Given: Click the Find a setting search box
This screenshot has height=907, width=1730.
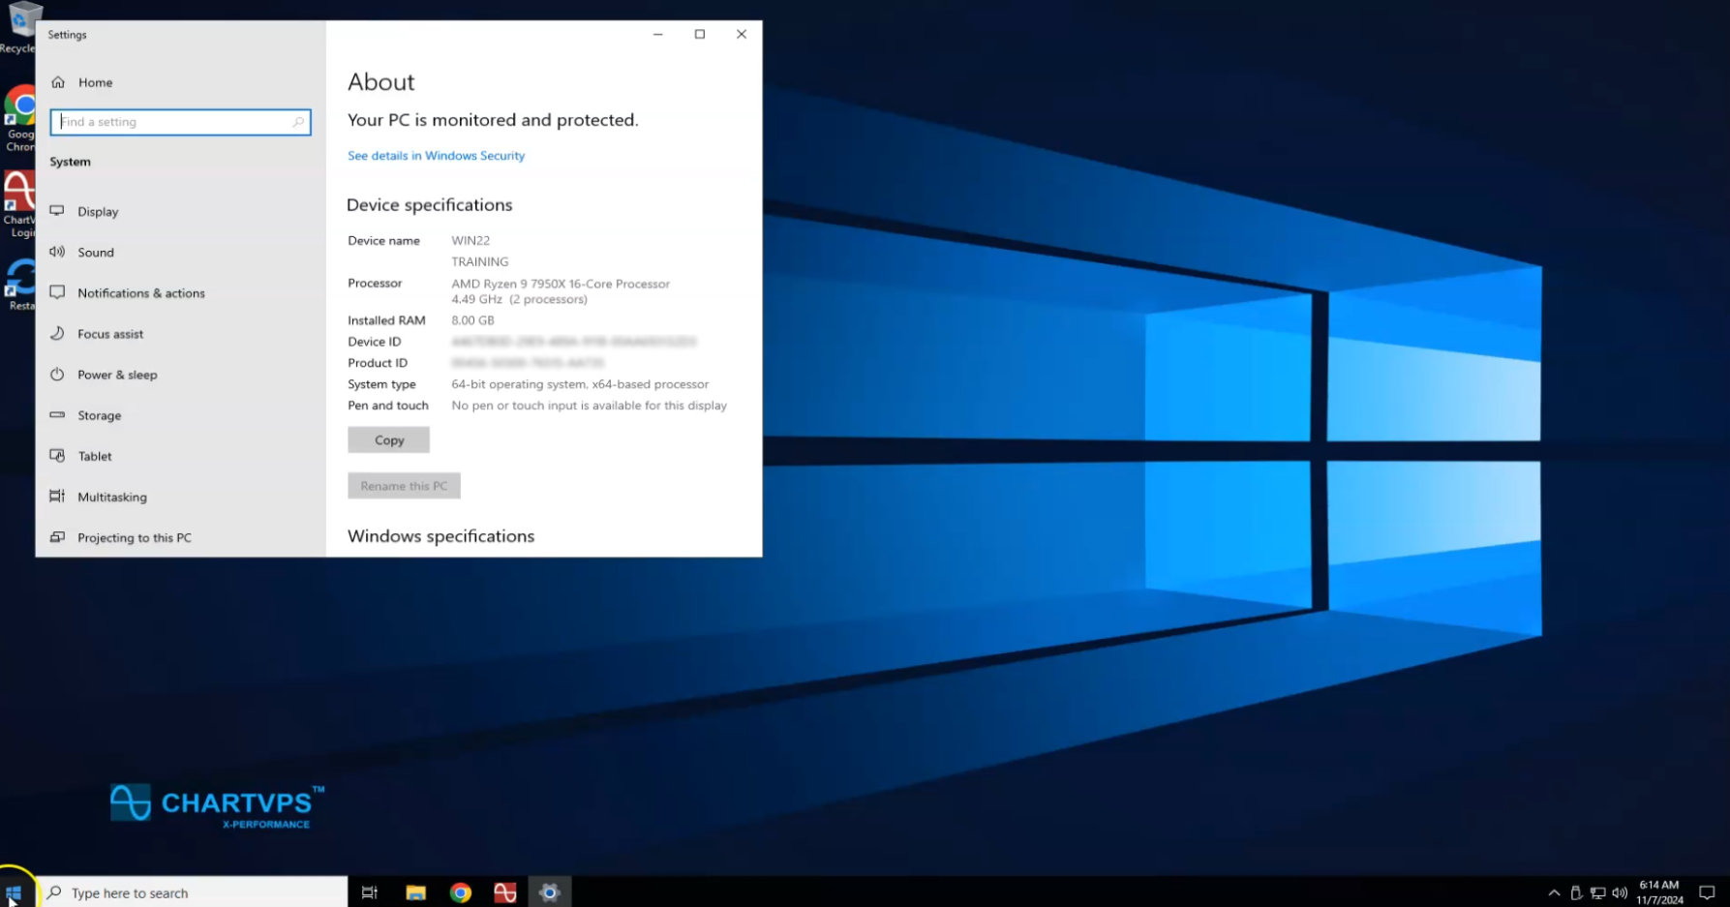Looking at the screenshot, I should [x=179, y=122].
